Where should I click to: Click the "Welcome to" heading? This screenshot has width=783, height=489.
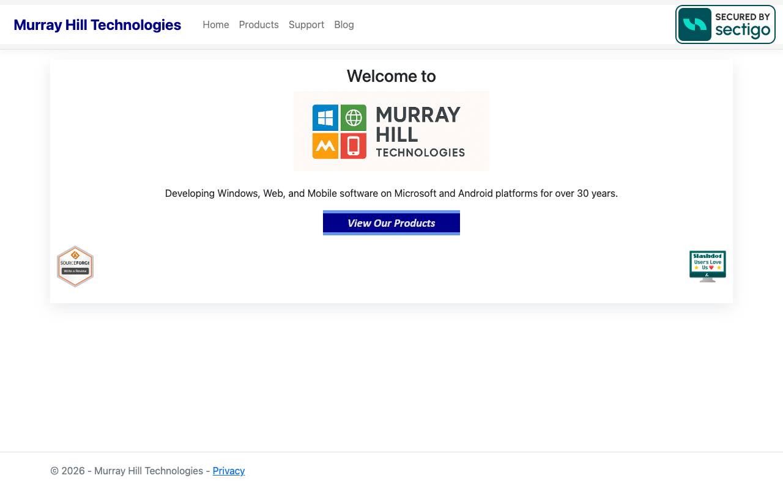[x=391, y=76]
